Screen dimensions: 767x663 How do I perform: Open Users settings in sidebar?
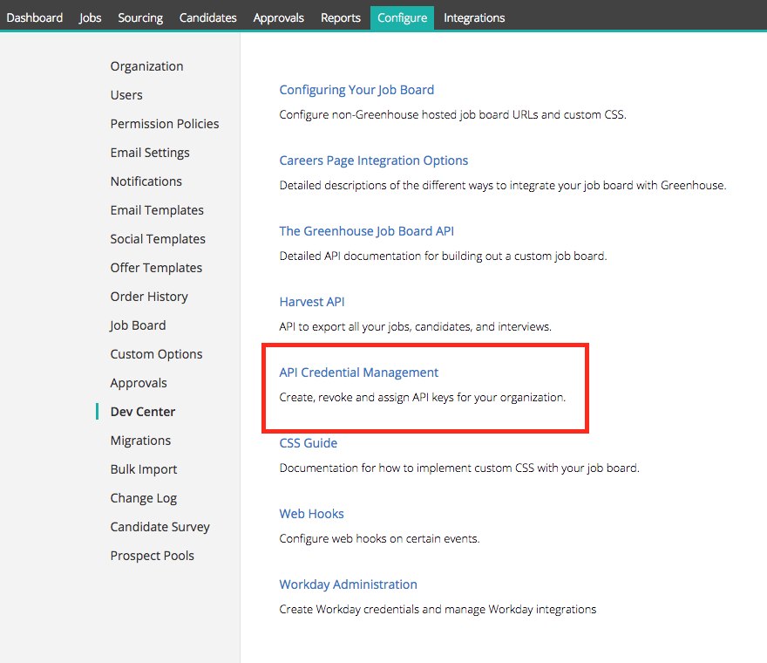[126, 95]
